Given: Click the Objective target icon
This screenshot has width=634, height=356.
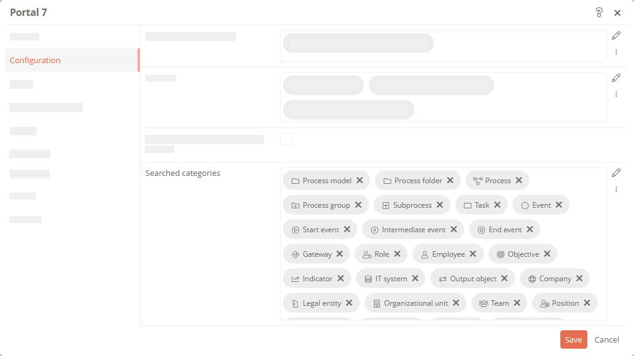Looking at the screenshot, I should (x=501, y=254).
